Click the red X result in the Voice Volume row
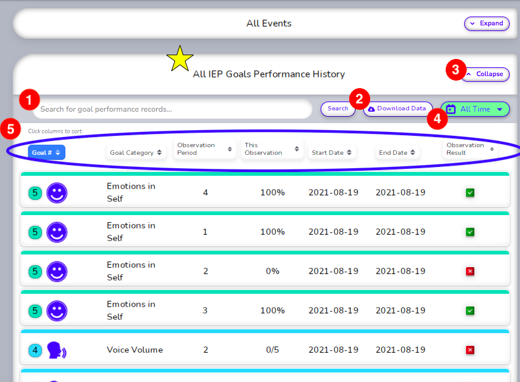This screenshot has height=382, width=520. (x=470, y=350)
